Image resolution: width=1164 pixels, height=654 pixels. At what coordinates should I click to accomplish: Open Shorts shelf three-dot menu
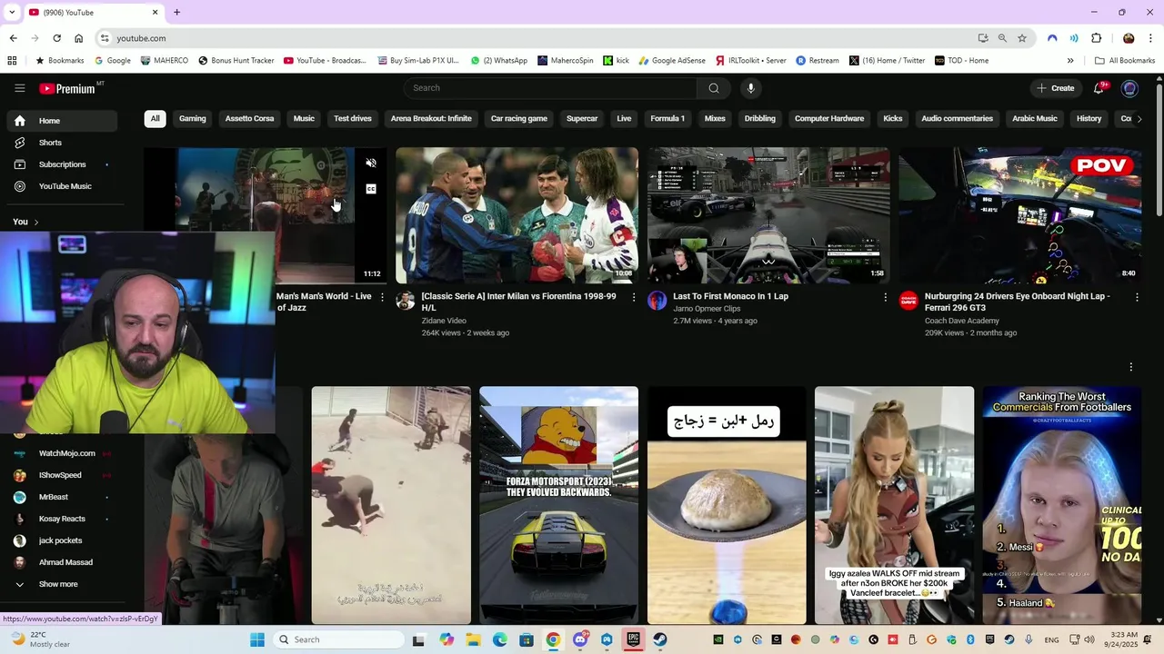1131,367
